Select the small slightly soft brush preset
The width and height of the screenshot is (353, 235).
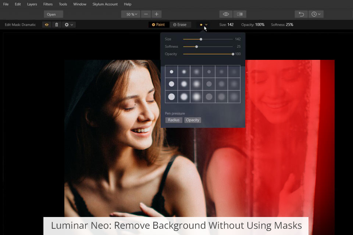(184, 72)
